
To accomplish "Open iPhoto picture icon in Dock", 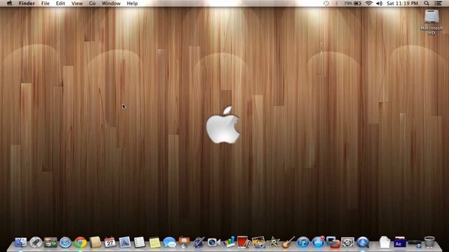I will 258,241.
